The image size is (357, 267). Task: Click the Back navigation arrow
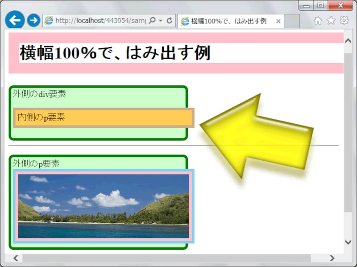click(14, 20)
